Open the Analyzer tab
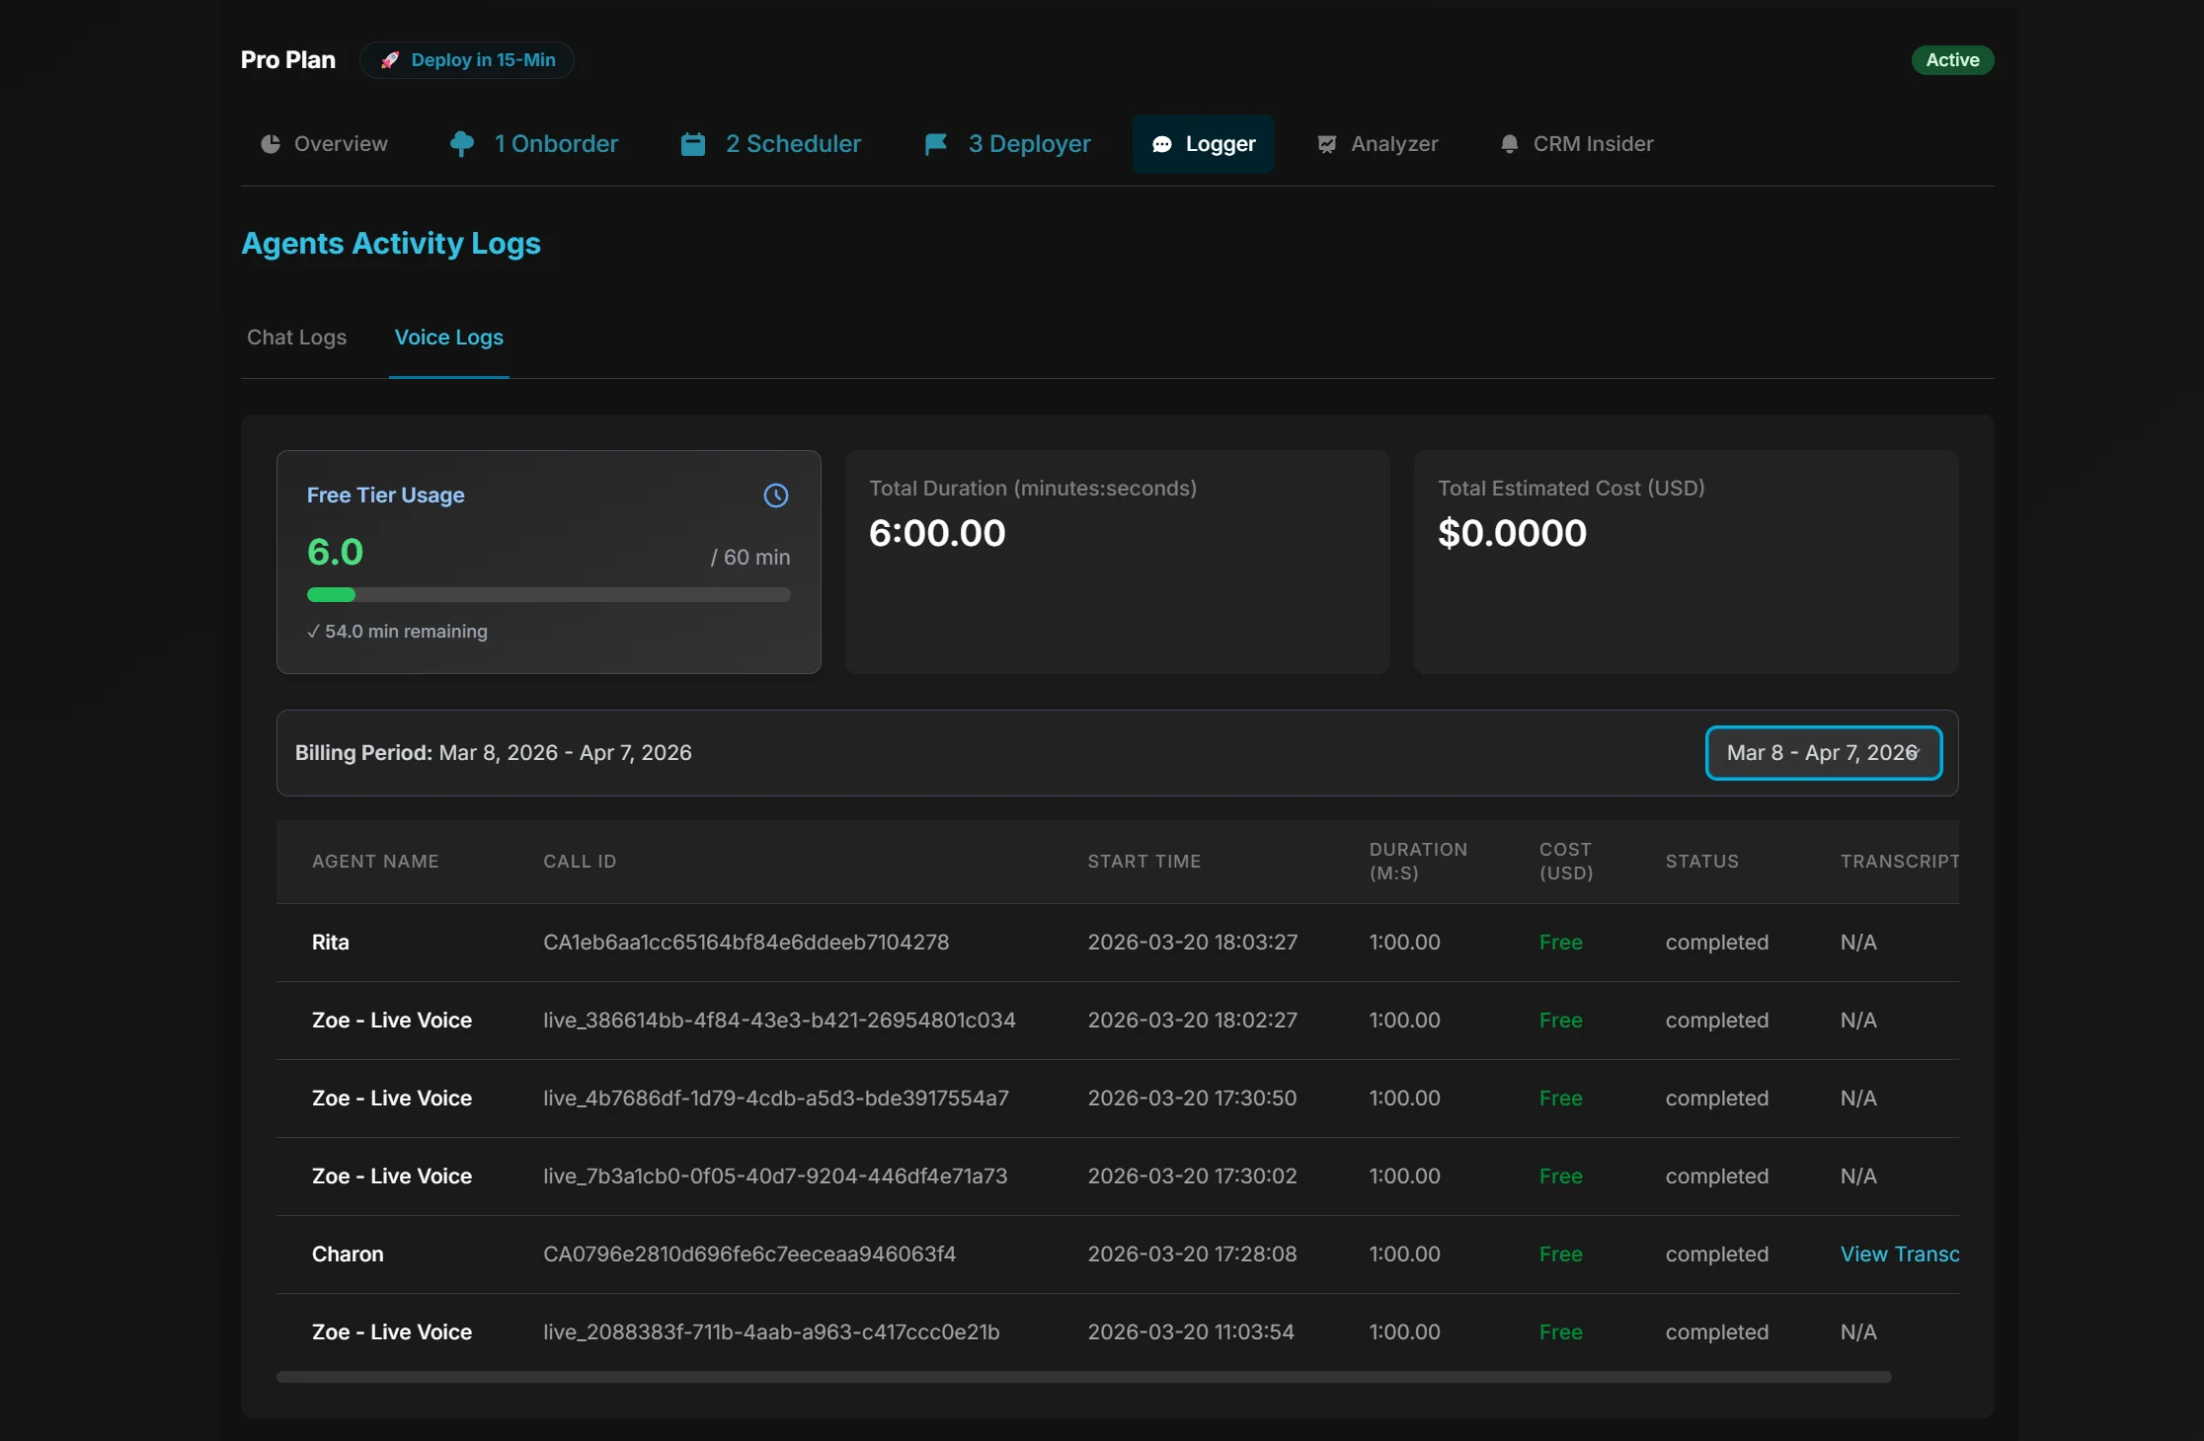Viewport: 2204px width, 1441px height. (1377, 144)
